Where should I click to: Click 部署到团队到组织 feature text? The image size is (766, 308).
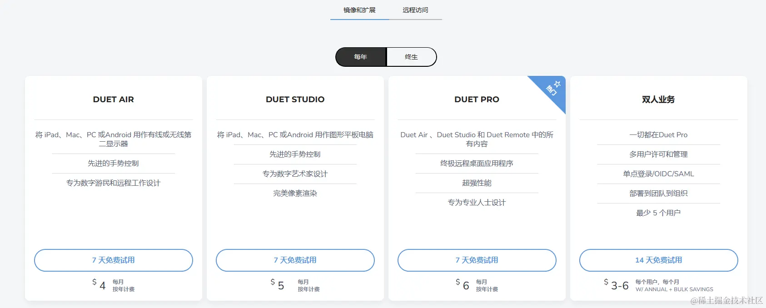pyautogui.click(x=659, y=194)
